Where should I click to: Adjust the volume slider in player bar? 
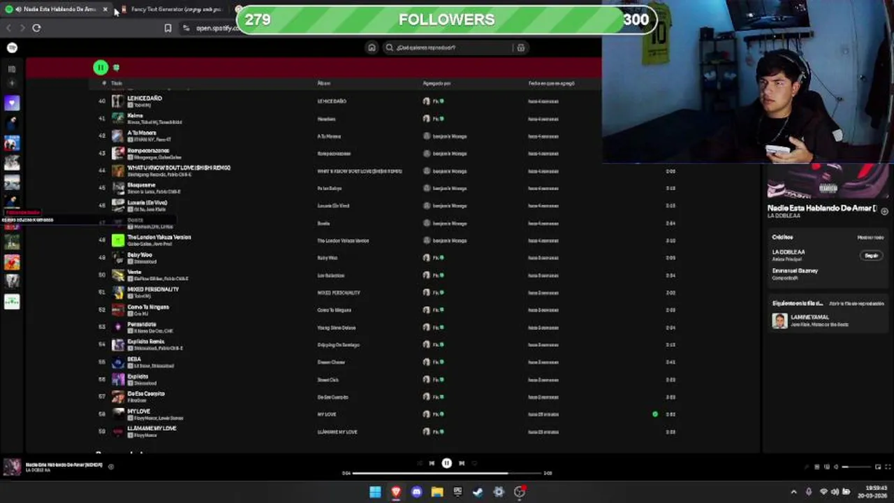(856, 467)
